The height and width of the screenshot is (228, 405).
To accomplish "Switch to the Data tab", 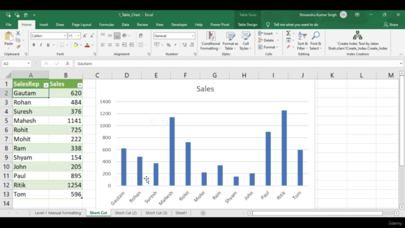I will coord(125,25).
